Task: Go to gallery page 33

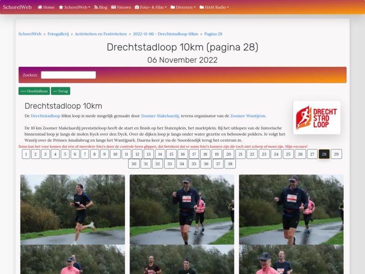Action: pos(170,163)
